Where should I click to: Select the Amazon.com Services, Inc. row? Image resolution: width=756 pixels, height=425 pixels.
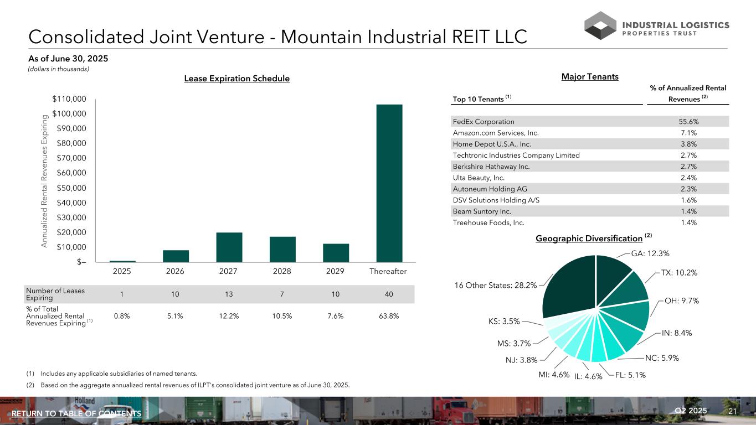pyautogui.click(x=590, y=133)
